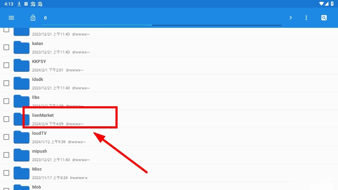Check the box beside katan folder

(x=6, y=47)
